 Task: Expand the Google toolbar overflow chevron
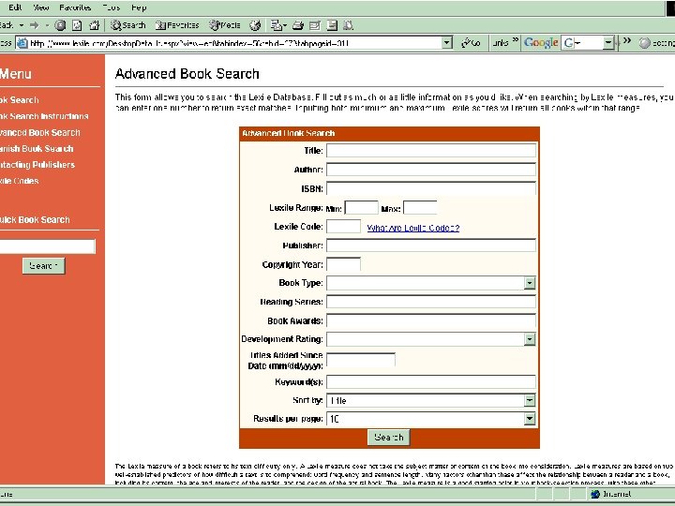point(627,40)
